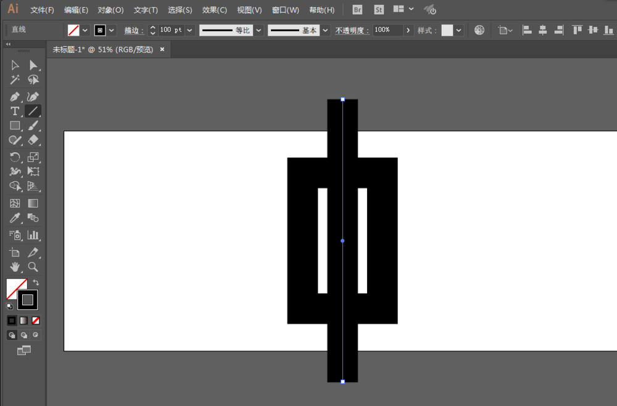617x406 pixels.
Task: Select the Shaper tool
Action: tap(15, 140)
